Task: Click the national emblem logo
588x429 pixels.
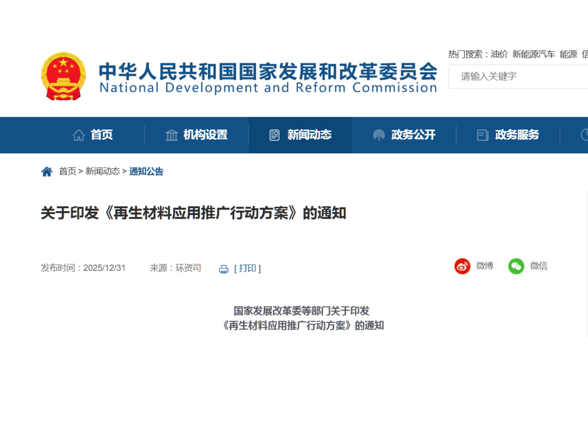Action: pyautogui.click(x=63, y=76)
